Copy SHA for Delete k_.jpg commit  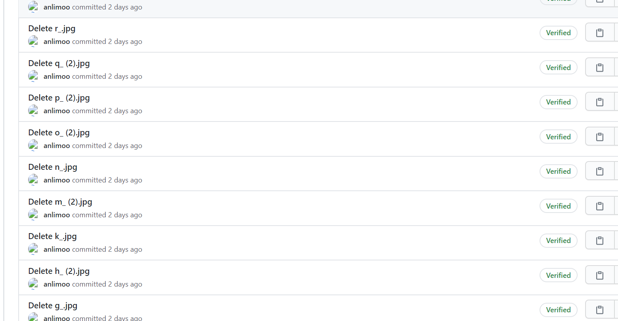600,241
